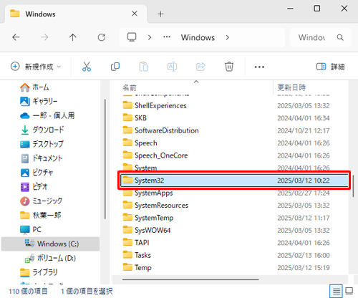Click the navigation pane vertical scrollbar

(105, 159)
